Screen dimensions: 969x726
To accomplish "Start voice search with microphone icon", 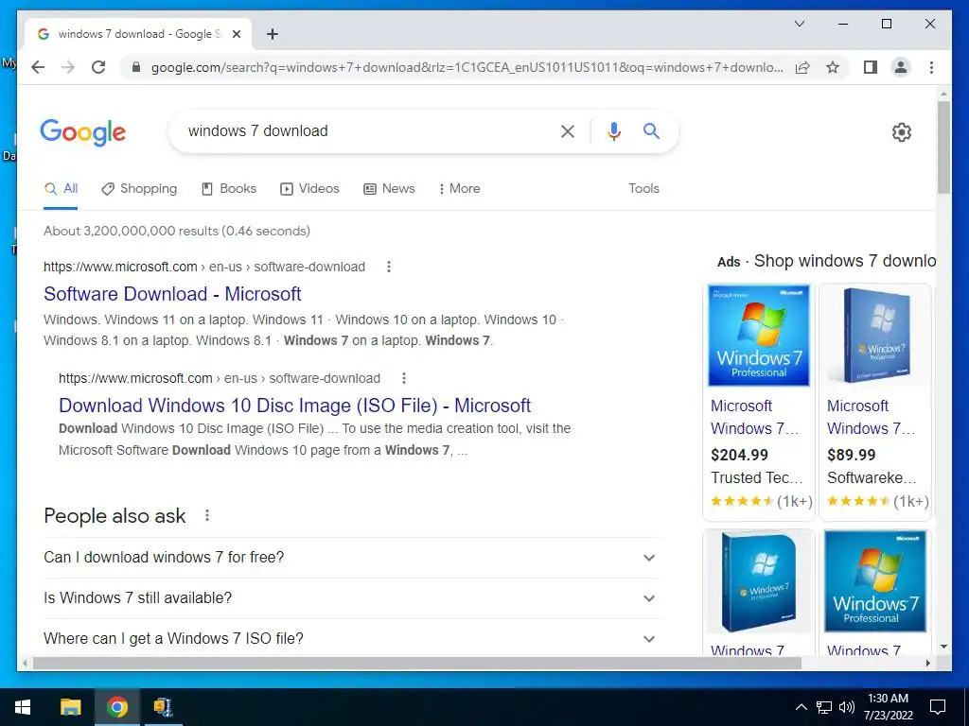I will click(613, 130).
